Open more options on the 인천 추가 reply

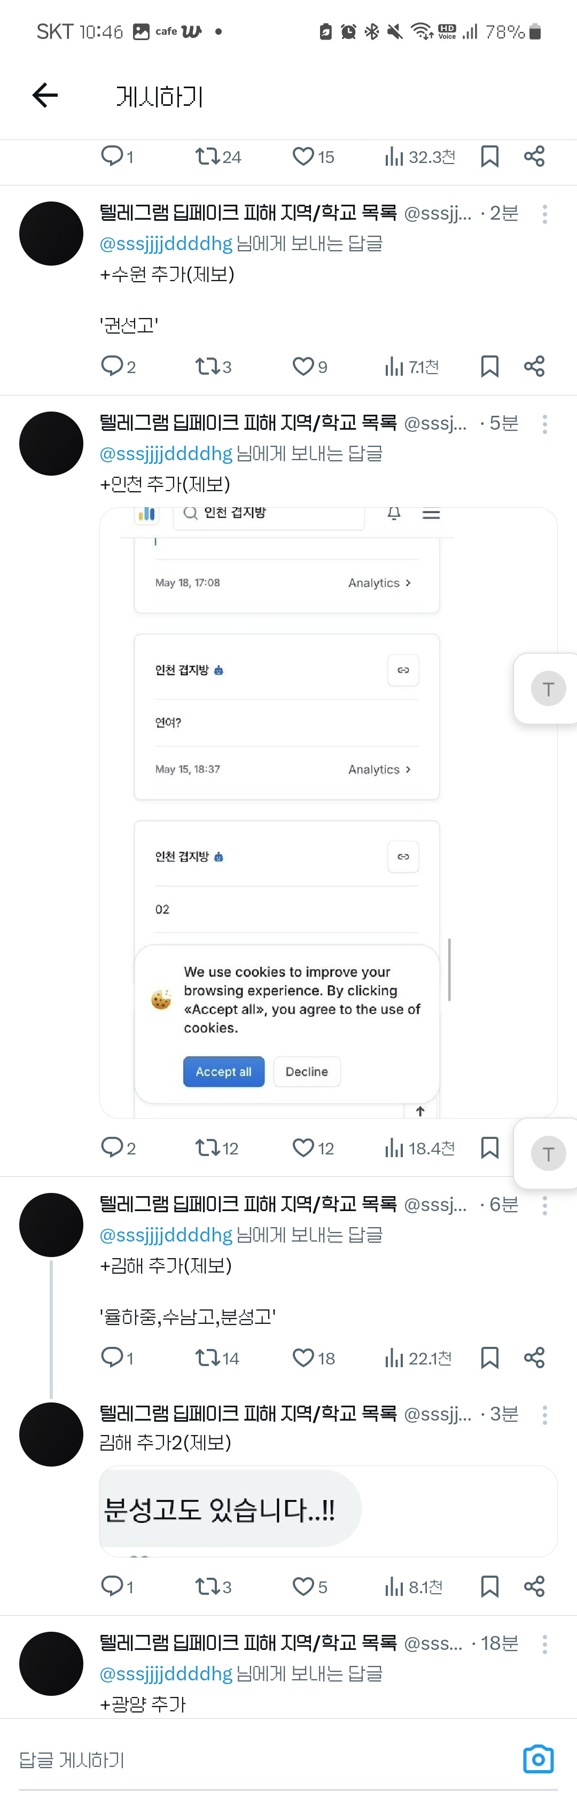click(x=544, y=424)
